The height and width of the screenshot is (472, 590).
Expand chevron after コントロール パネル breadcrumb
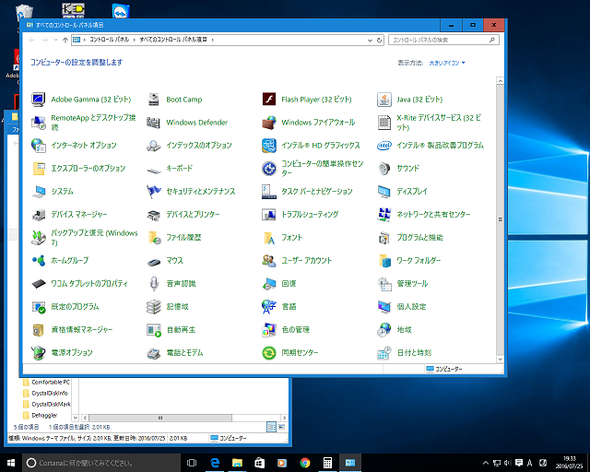(x=134, y=40)
